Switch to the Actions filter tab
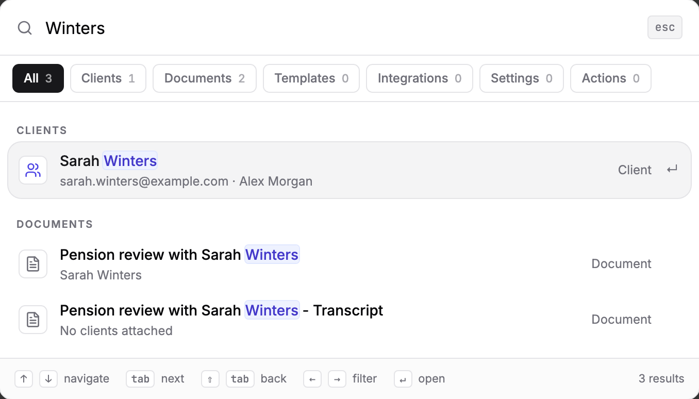The height and width of the screenshot is (399, 699). click(x=611, y=78)
